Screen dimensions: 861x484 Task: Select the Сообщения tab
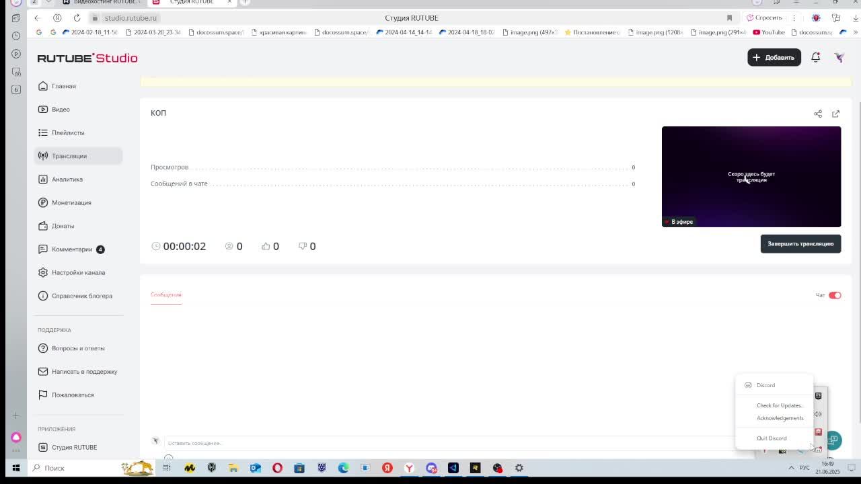tap(166, 295)
